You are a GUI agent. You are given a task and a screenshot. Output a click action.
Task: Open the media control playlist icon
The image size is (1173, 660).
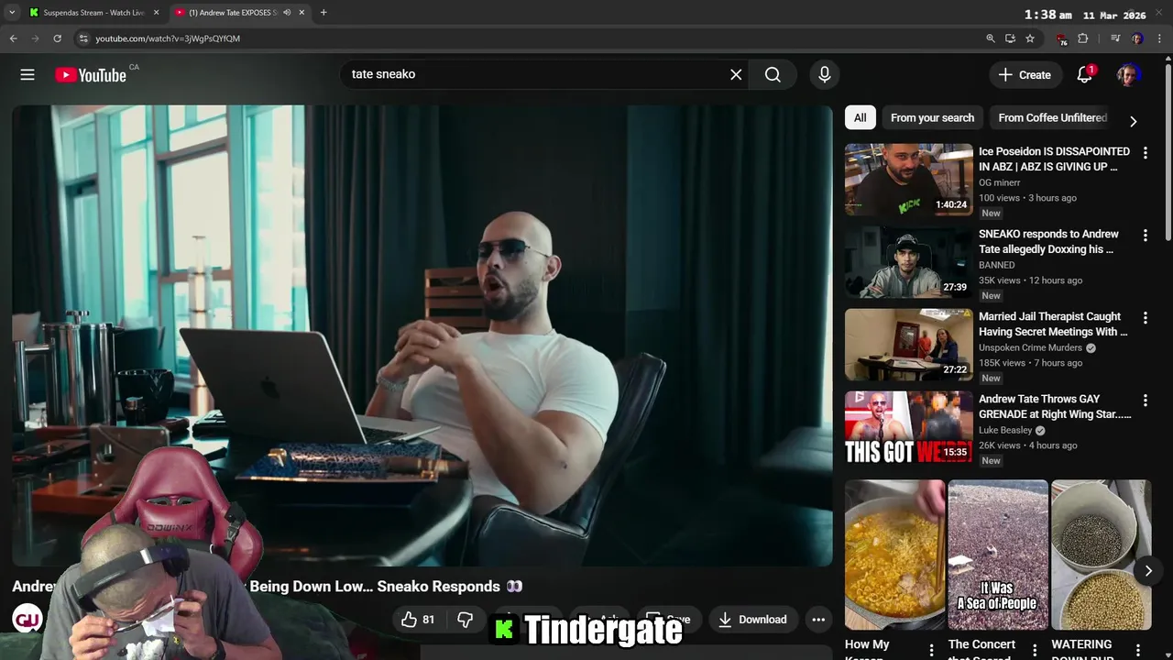[1115, 38]
